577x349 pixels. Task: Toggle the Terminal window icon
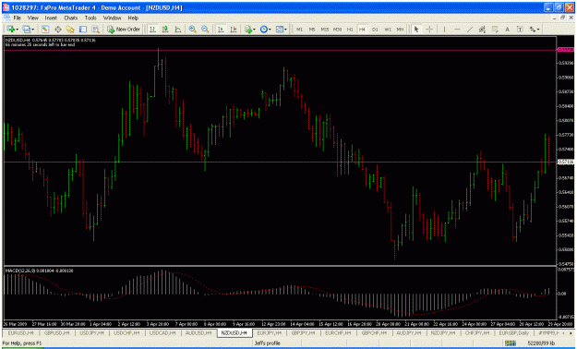83,30
